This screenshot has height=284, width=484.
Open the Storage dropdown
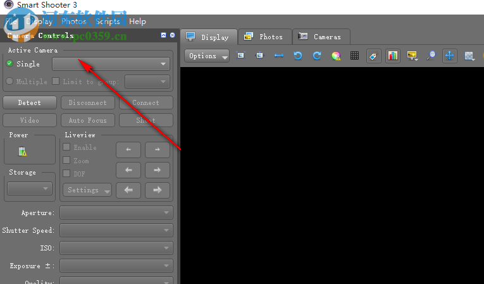[30, 188]
